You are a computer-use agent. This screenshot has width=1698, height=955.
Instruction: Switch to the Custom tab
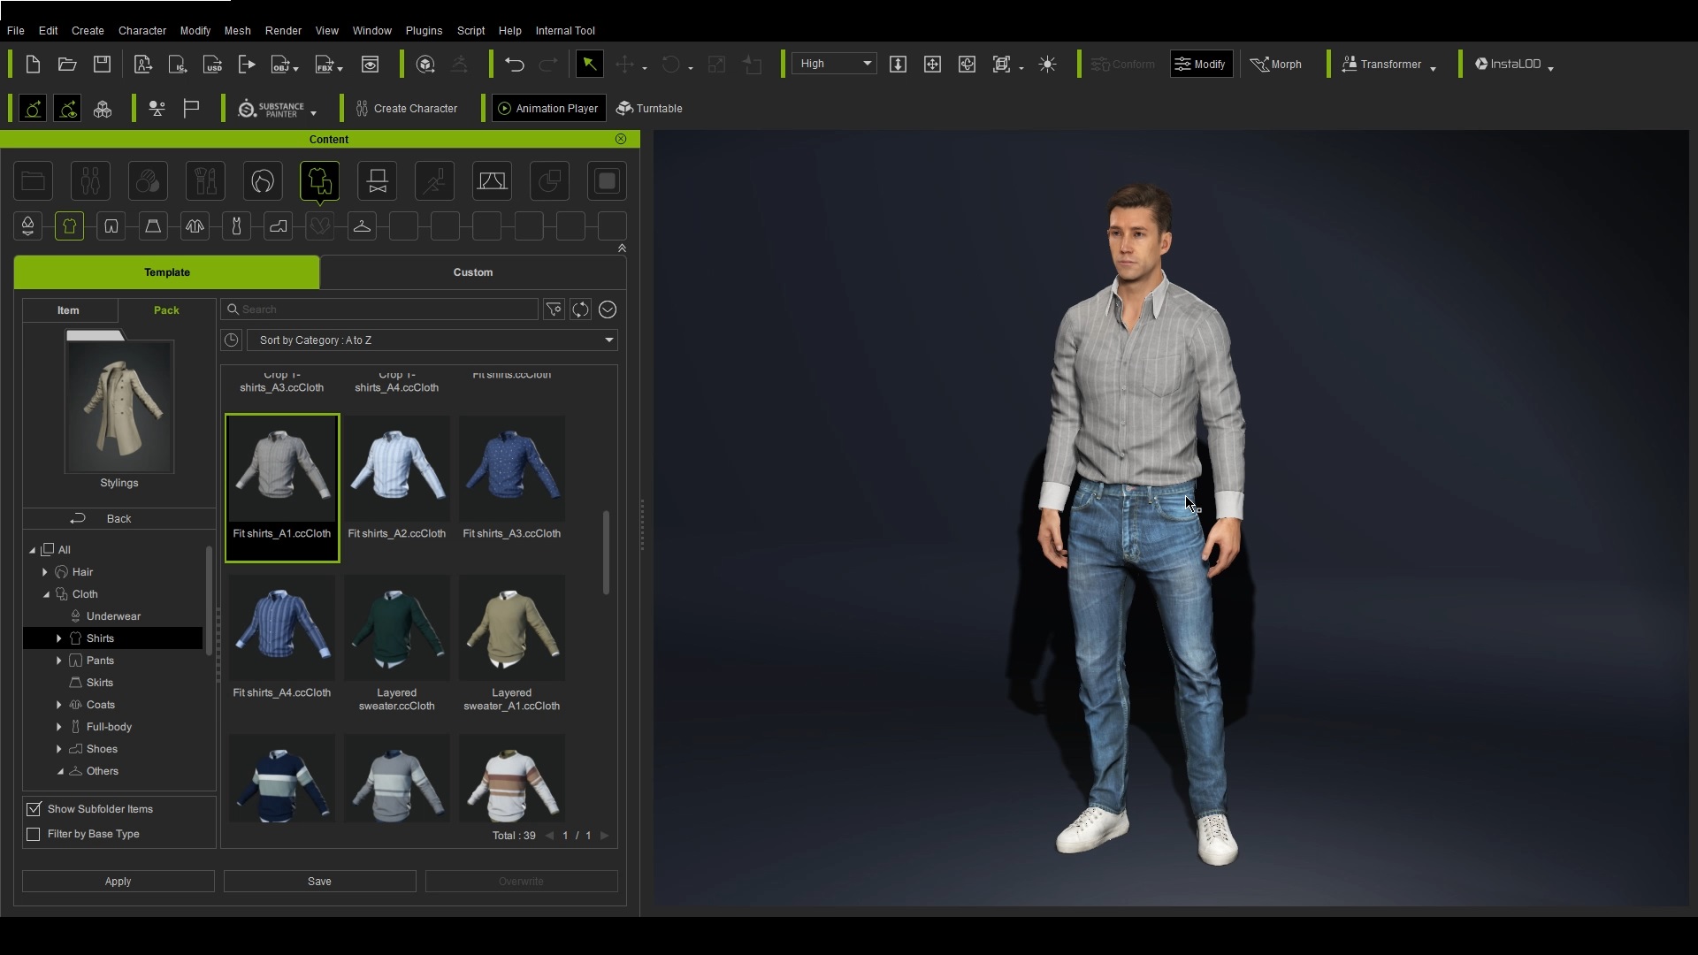pos(473,272)
